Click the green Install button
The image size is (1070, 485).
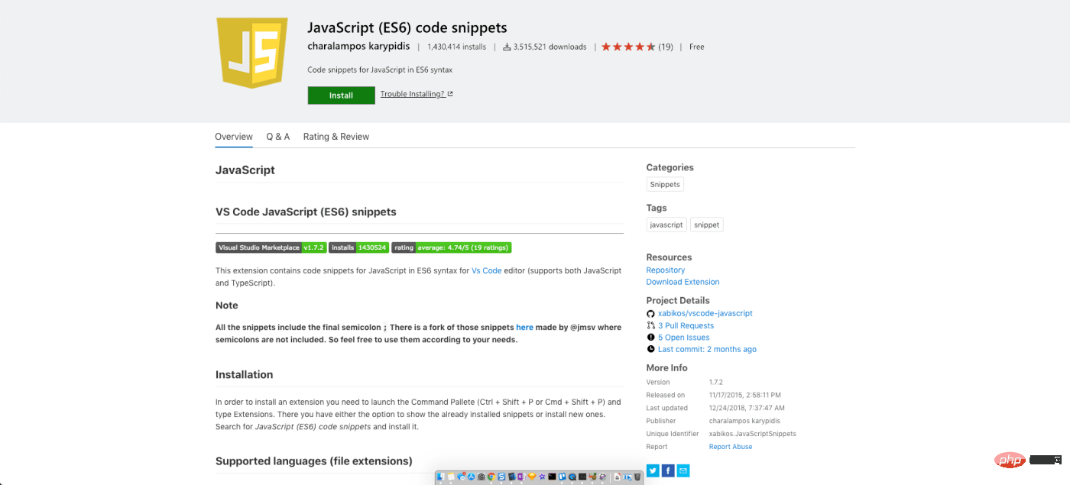[341, 95]
